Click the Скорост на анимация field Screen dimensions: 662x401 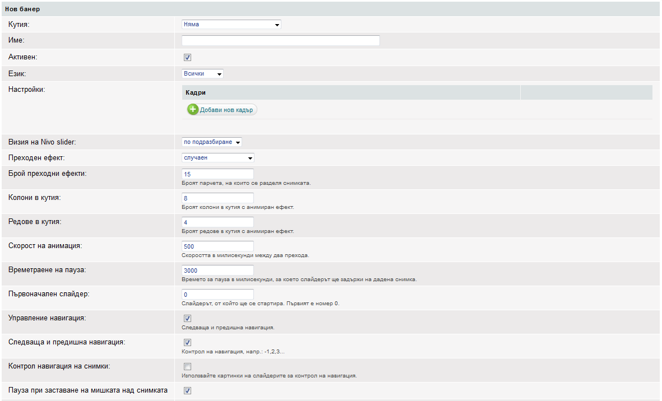pos(217,246)
